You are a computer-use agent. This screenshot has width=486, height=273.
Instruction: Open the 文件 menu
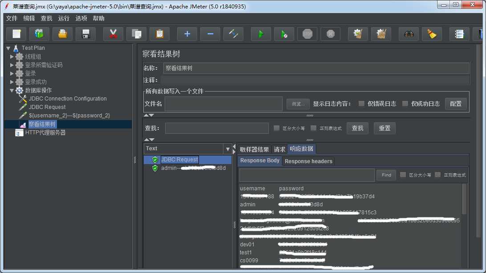pyautogui.click(x=12, y=18)
